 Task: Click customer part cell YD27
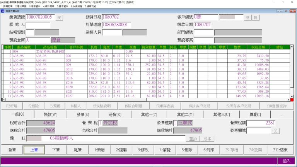(76, 96)
